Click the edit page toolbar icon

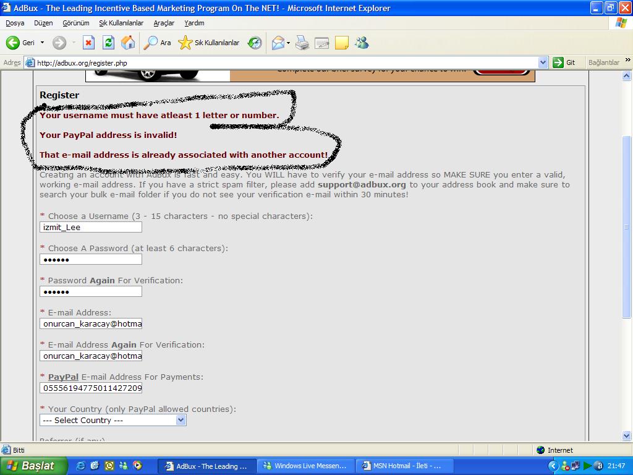tap(321, 43)
